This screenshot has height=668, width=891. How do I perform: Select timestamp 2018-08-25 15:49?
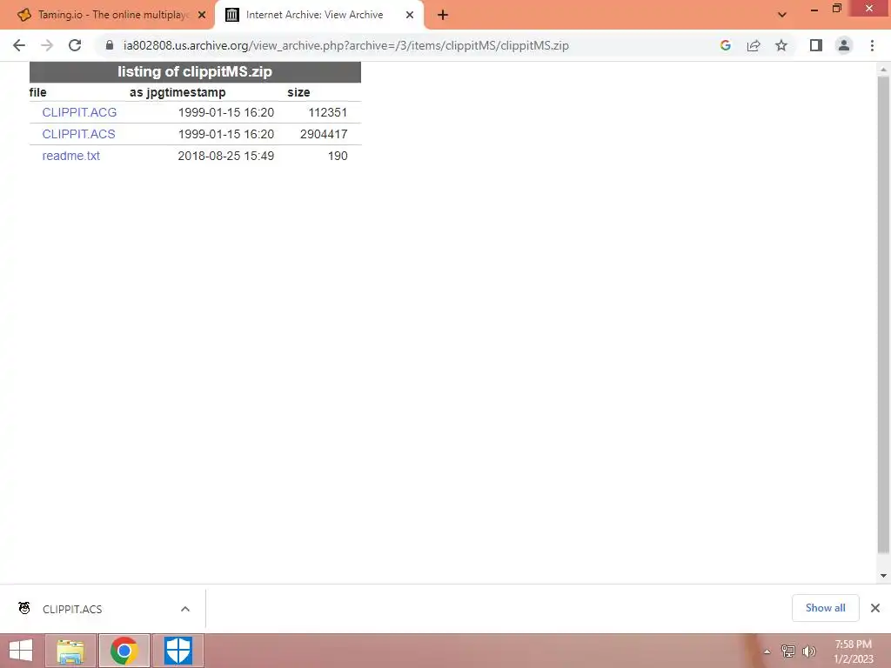pyautogui.click(x=225, y=156)
